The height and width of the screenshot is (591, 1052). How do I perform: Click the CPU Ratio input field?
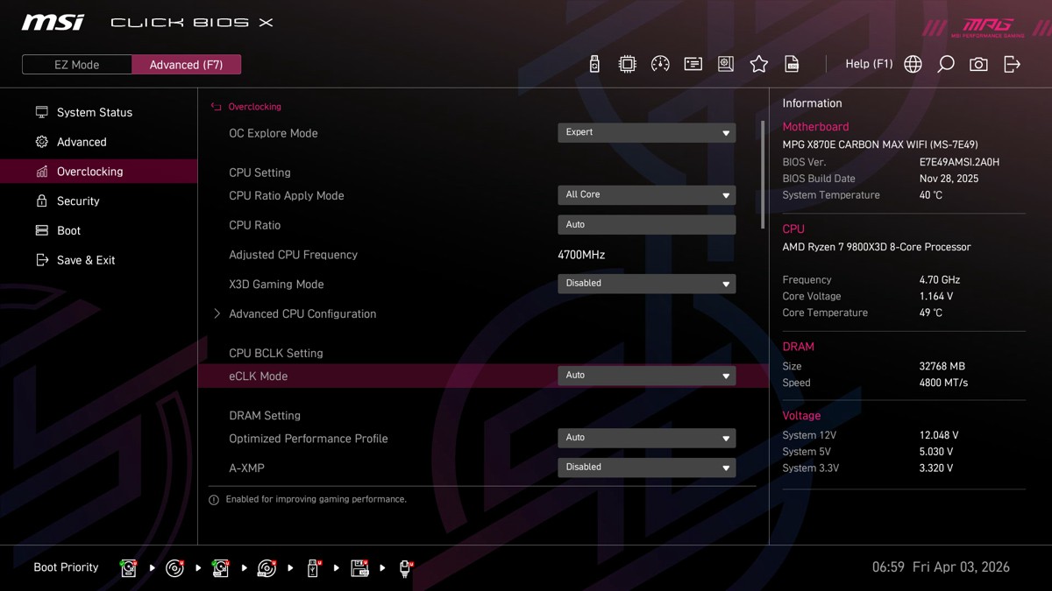point(646,225)
